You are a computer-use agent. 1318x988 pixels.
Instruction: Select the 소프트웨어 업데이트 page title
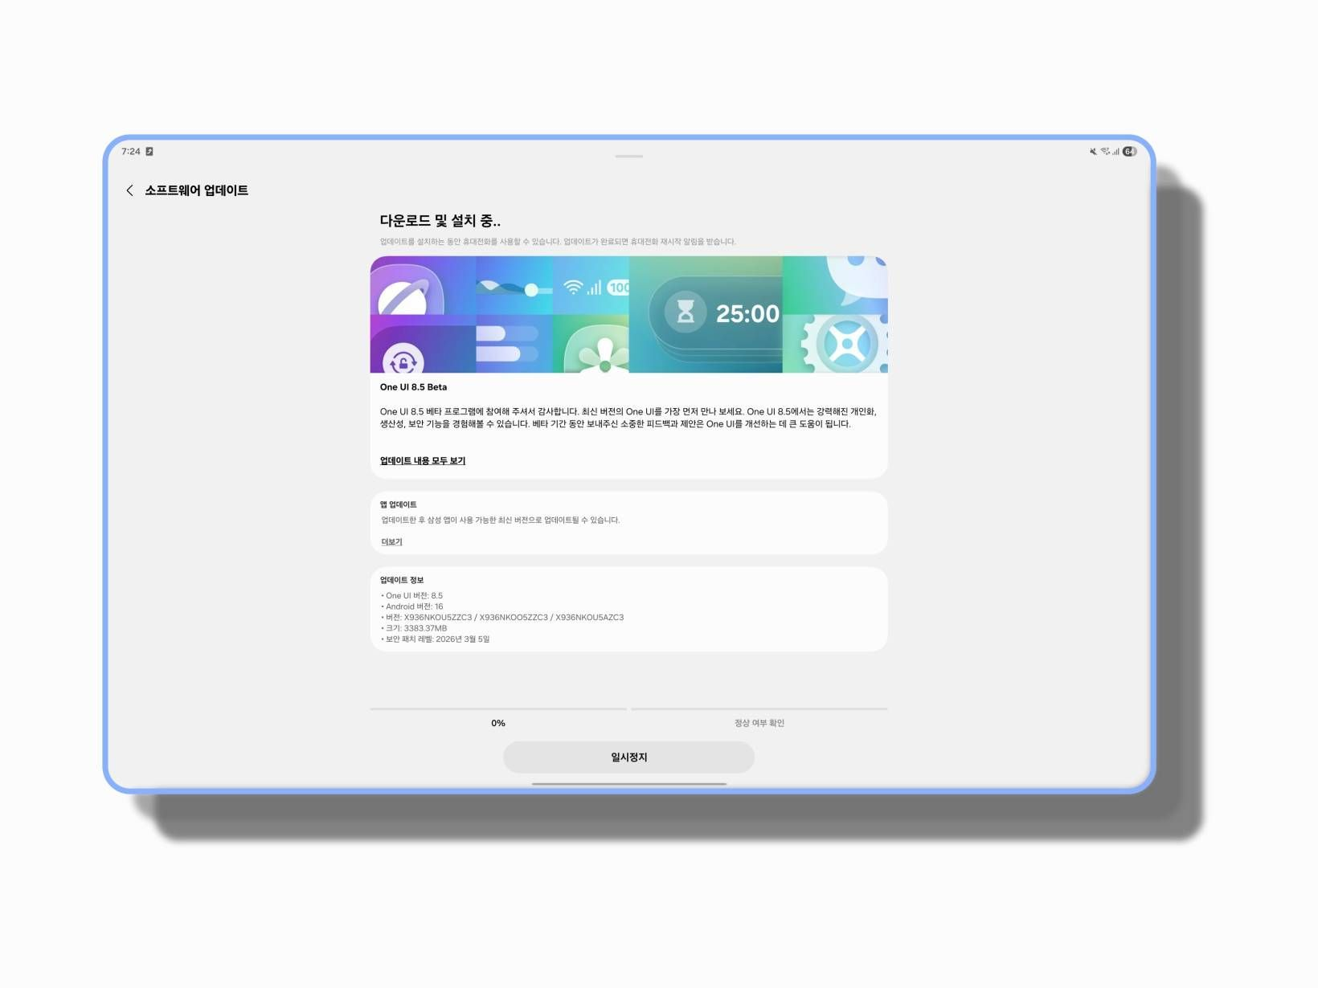[196, 190]
